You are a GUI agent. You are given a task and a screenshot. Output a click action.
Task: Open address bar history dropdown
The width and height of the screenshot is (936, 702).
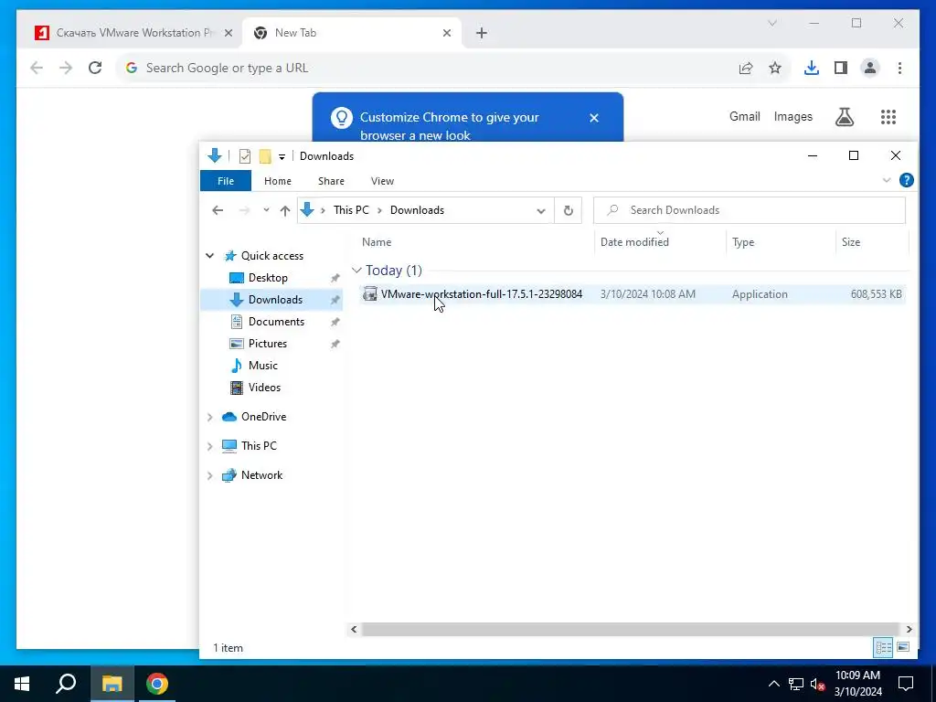[541, 211]
